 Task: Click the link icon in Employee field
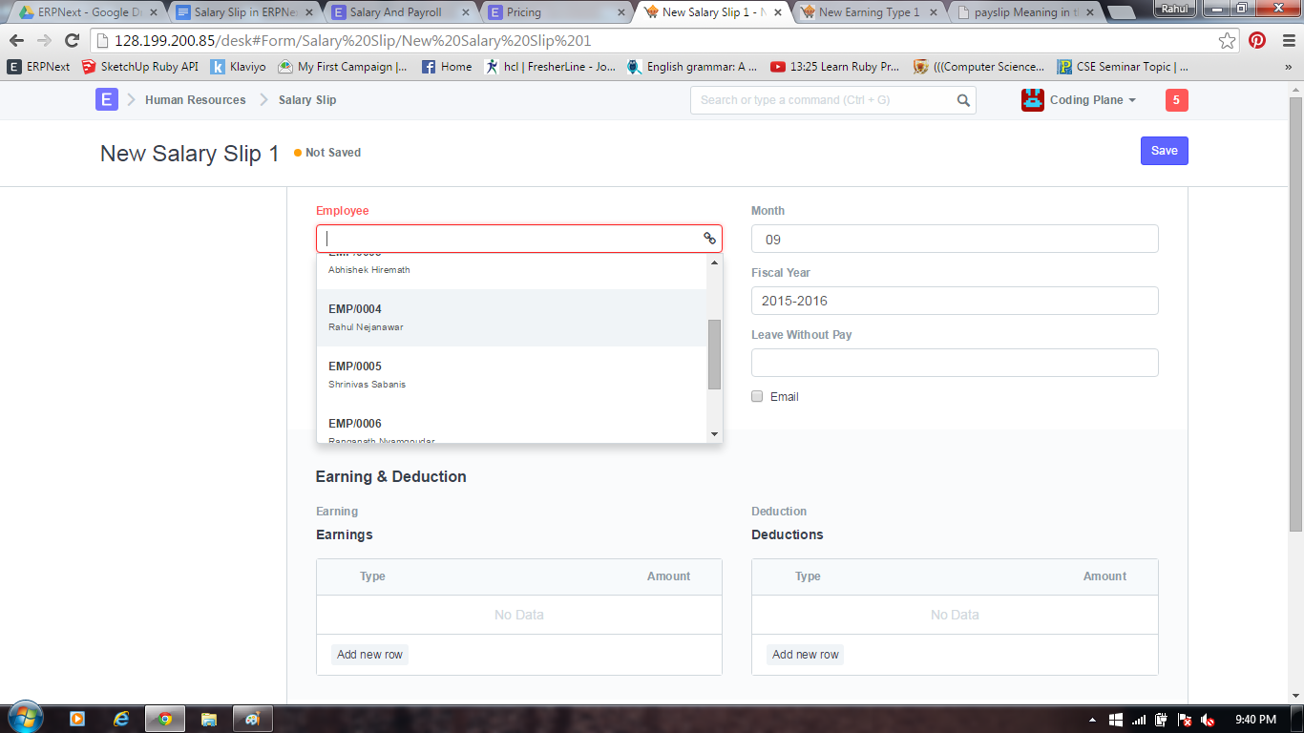click(x=709, y=239)
